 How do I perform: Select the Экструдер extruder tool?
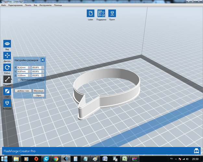click(7, 103)
